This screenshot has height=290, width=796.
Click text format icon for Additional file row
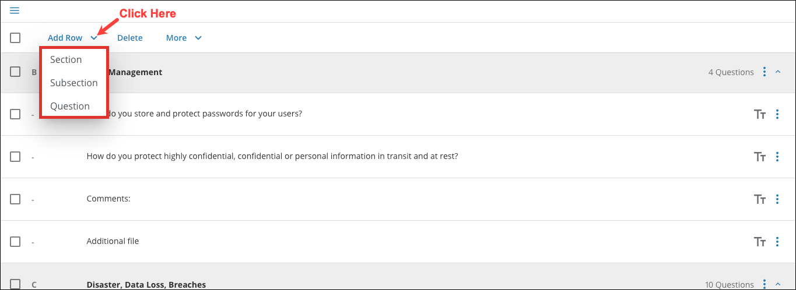(x=759, y=242)
